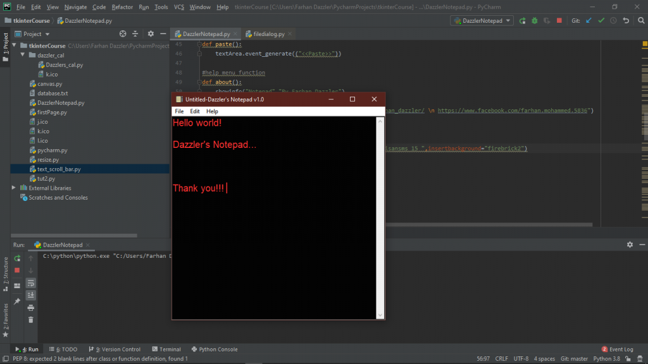
Task: Open Event Log from status bar
Action: pyautogui.click(x=616, y=349)
